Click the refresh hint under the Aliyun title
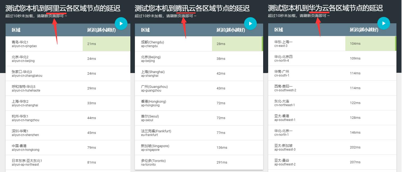Screen dimensions: 402x172 [36, 16]
